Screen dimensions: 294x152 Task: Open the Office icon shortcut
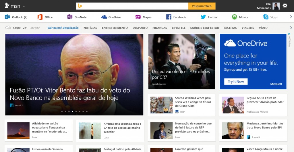pyautogui.click(x=40, y=17)
